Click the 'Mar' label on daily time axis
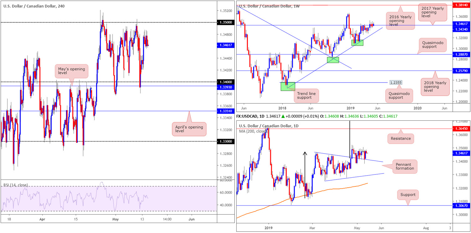Screen dimensions: 471x233 coord(312,228)
